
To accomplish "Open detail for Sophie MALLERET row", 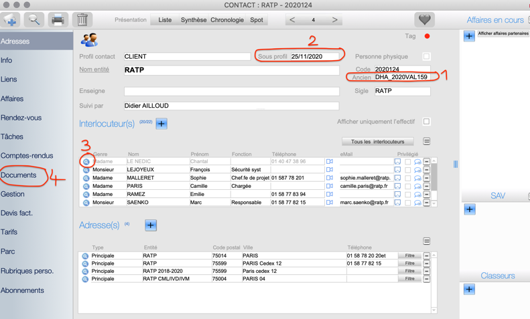I will pyautogui.click(x=86, y=178).
